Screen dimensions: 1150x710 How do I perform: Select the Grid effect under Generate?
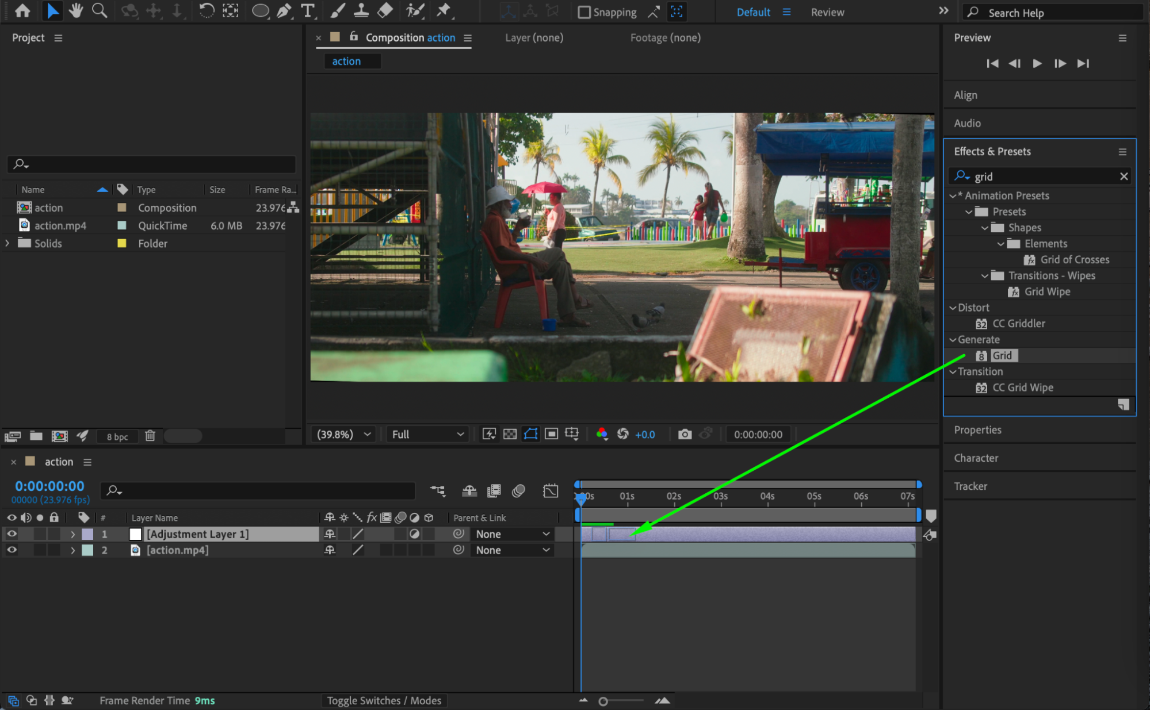pos(1002,356)
